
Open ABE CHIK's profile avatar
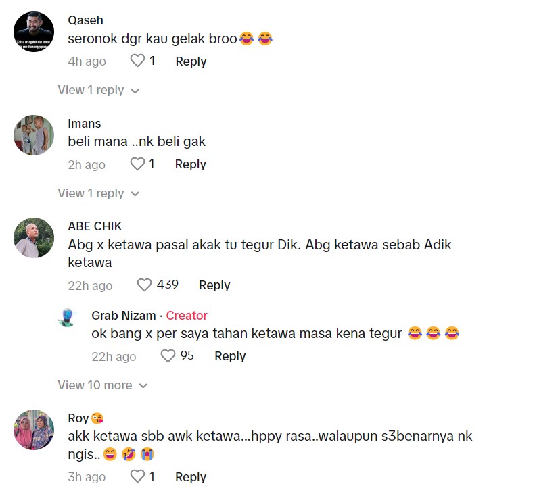click(x=34, y=238)
